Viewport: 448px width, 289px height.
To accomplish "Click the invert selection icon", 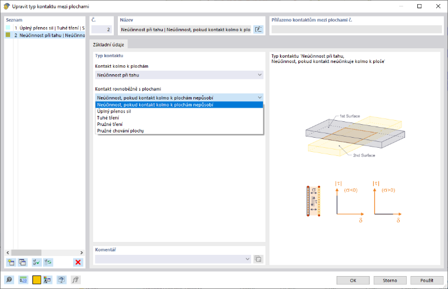I will coord(48,262).
